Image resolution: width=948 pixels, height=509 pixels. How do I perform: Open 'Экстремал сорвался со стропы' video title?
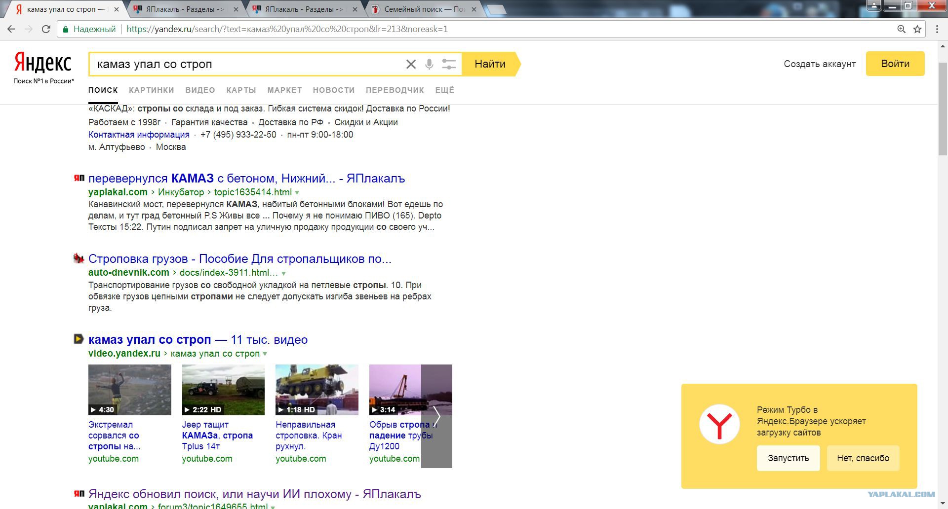[x=115, y=436]
